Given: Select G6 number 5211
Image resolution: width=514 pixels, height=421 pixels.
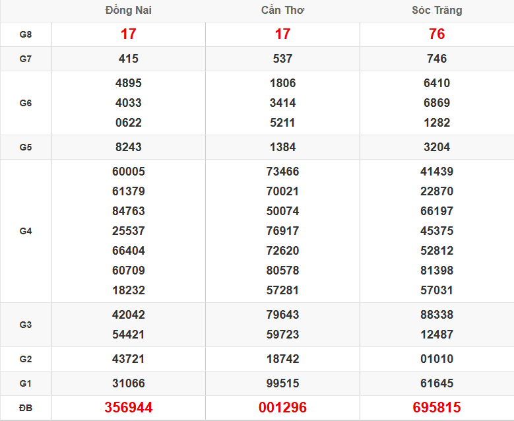Looking at the screenshot, I should point(282,123).
